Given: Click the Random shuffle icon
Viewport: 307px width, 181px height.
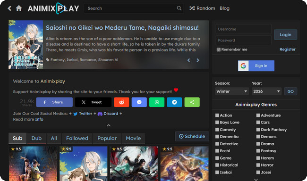Looking at the screenshot, I should [192, 8].
